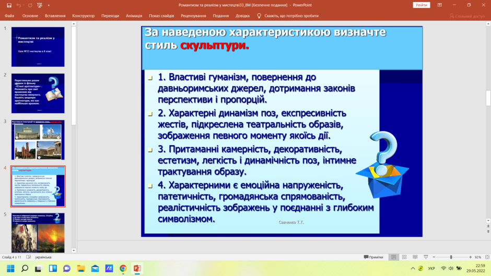The height and width of the screenshot is (276, 491).
Task: Click thumbnail pane scroll down arrow
Action: [74, 250]
